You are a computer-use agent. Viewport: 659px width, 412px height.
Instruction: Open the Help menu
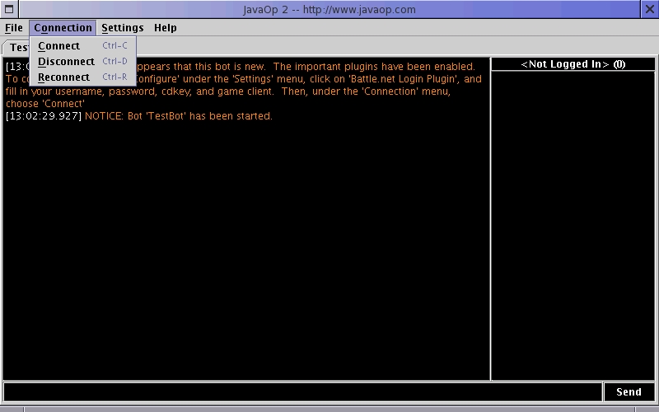tap(166, 28)
